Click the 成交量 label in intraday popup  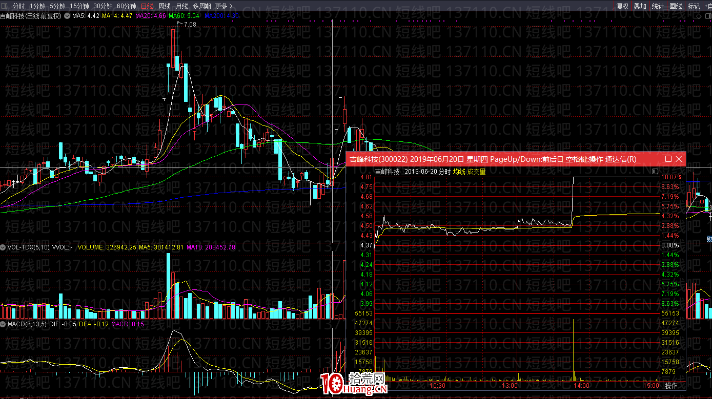click(x=476, y=172)
